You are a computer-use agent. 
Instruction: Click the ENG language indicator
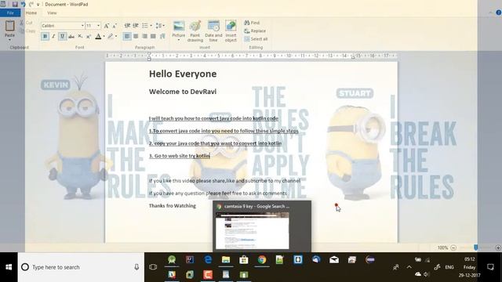click(449, 267)
